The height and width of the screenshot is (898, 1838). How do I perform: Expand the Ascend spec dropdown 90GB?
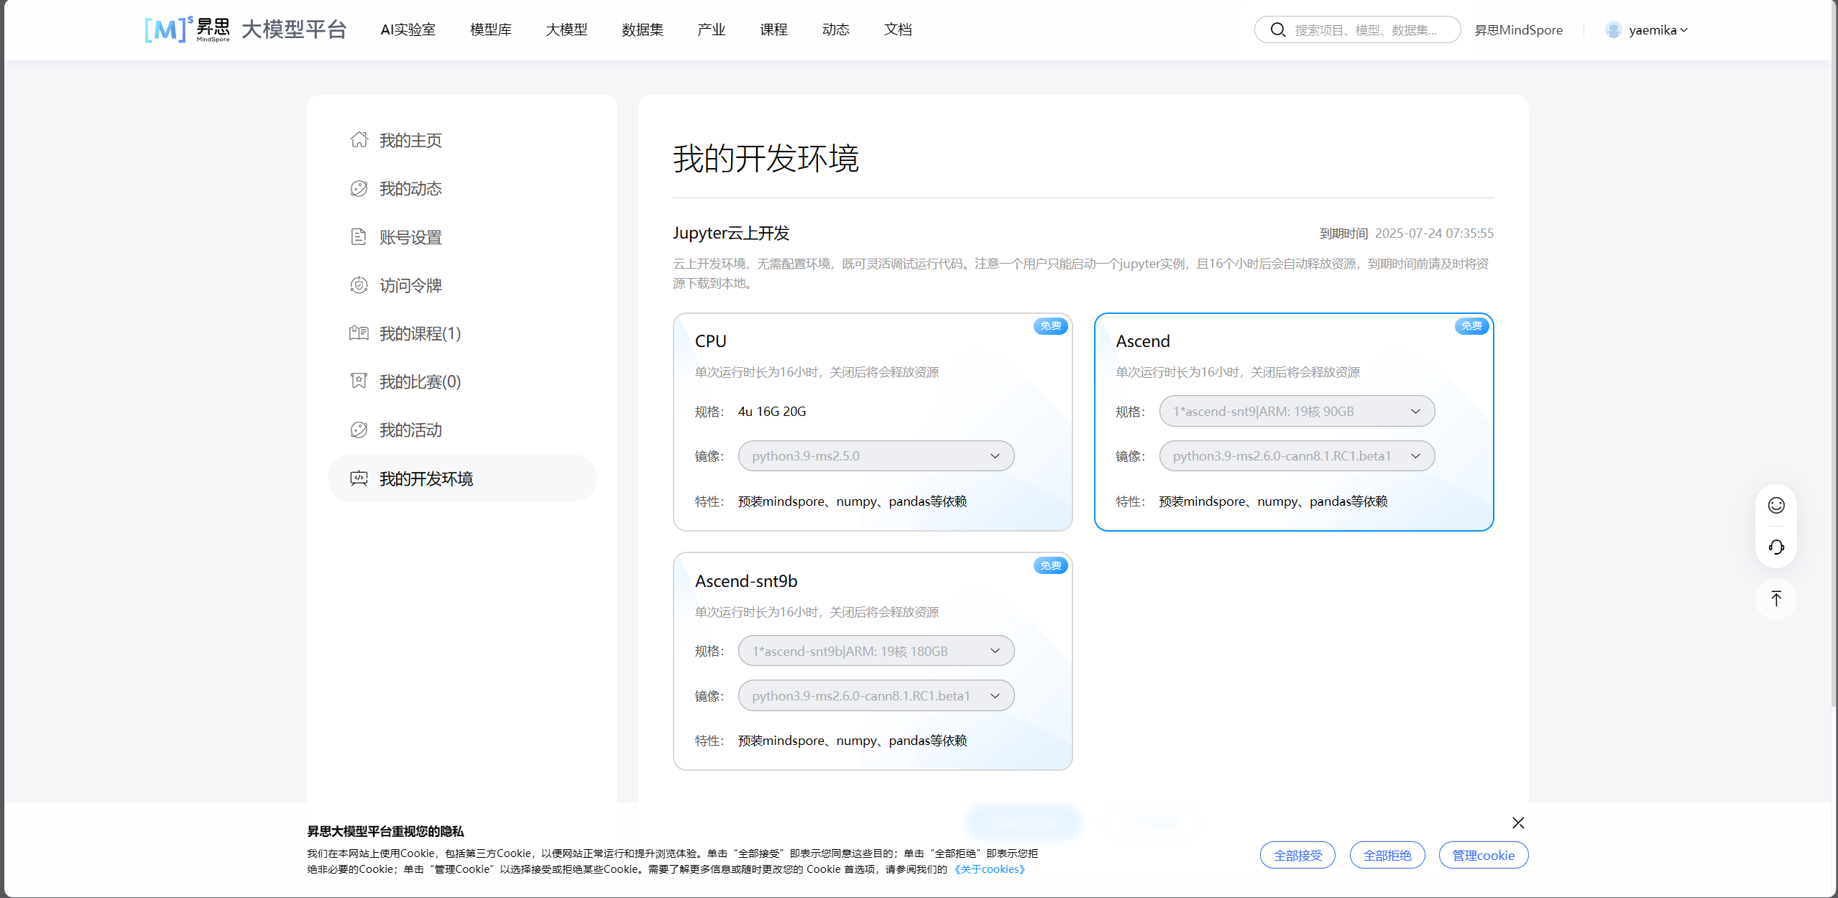tap(1296, 412)
